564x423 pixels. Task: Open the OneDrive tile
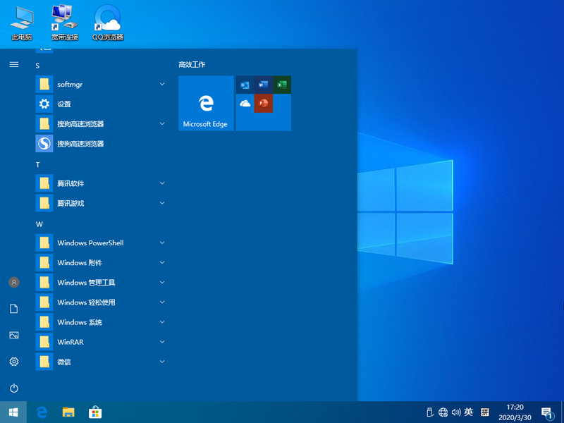point(245,103)
